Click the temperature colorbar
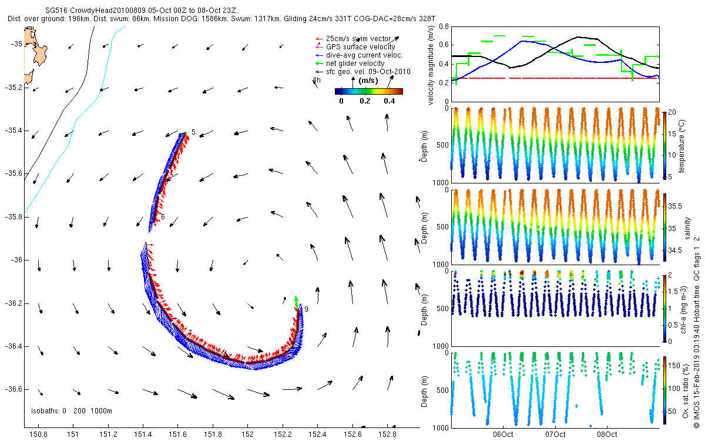Image resolution: width=705 pixels, height=441 pixels. pos(664,145)
